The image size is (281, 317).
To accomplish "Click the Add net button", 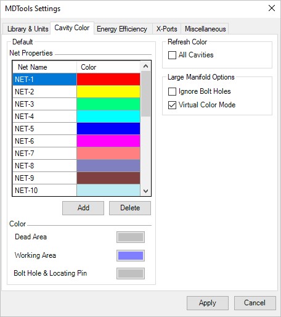I will pos(83,208).
